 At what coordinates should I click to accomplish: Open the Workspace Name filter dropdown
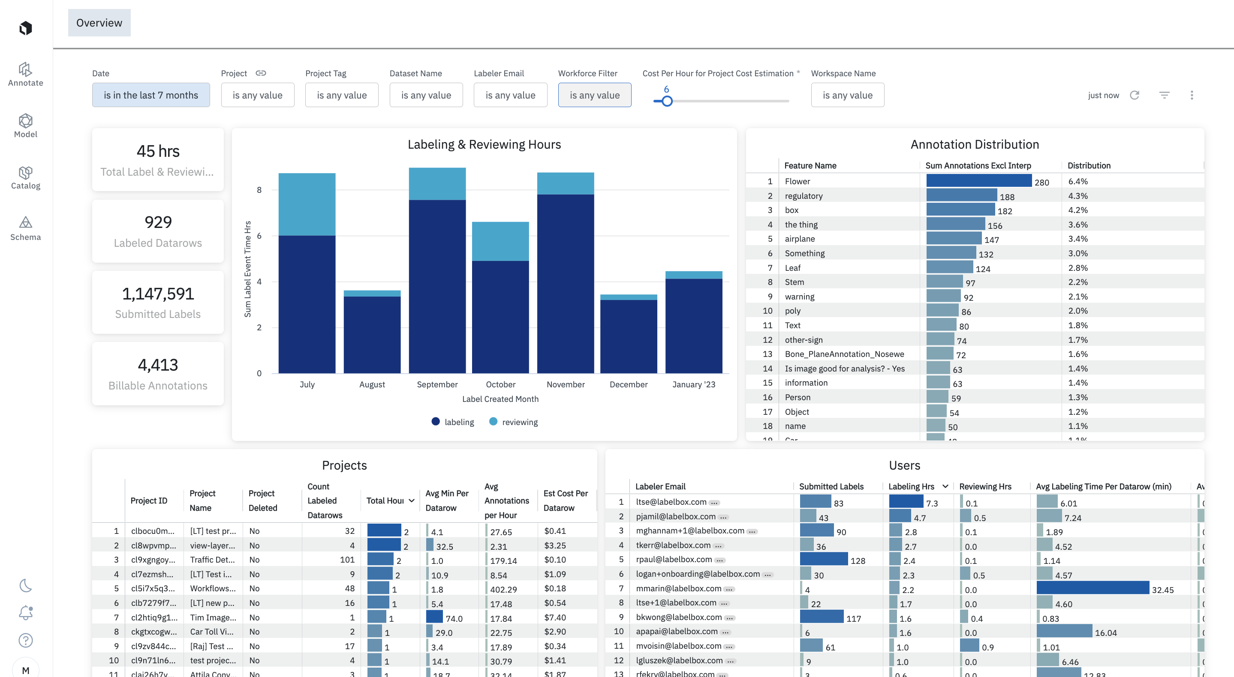[847, 95]
